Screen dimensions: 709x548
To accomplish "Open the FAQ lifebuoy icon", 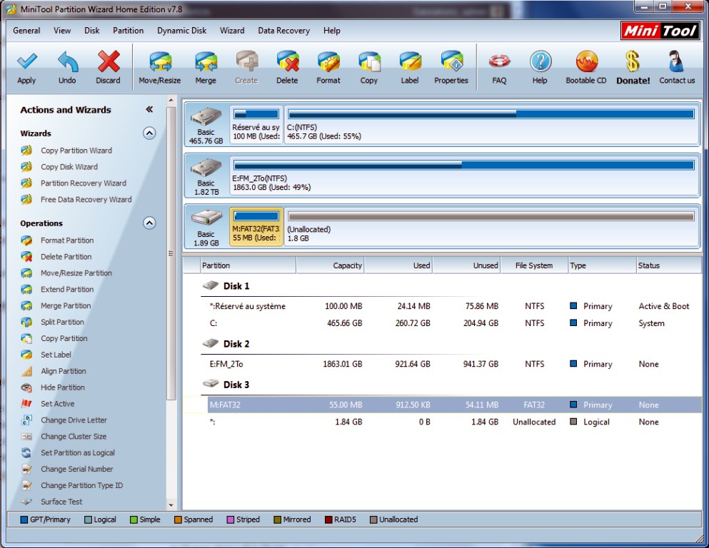I will coord(499,68).
